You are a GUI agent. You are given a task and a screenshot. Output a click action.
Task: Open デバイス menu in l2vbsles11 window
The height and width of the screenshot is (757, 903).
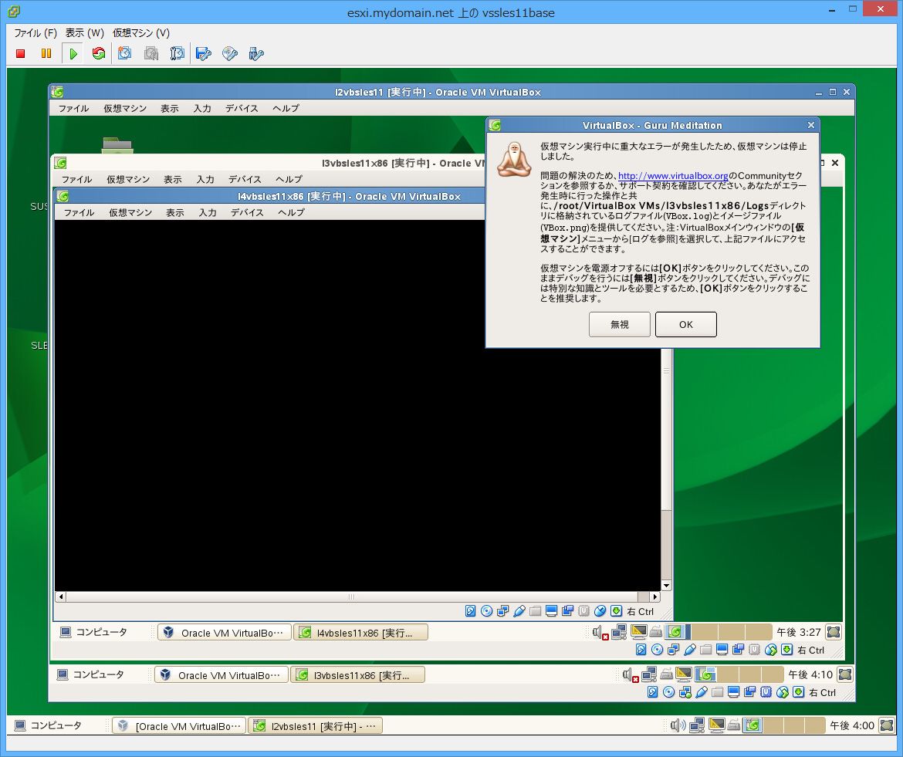click(242, 108)
